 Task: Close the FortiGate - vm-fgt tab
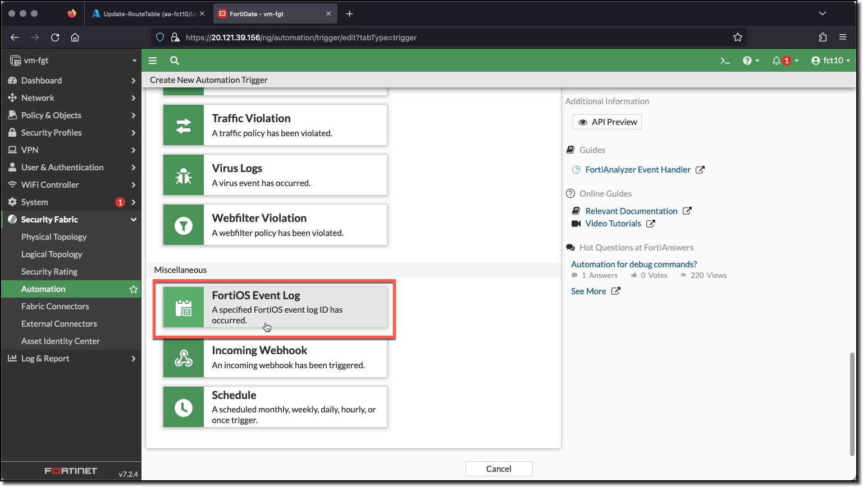tap(328, 13)
